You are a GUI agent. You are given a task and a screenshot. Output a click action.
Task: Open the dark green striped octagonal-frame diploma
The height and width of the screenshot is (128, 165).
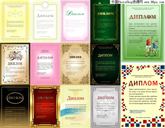105,64
